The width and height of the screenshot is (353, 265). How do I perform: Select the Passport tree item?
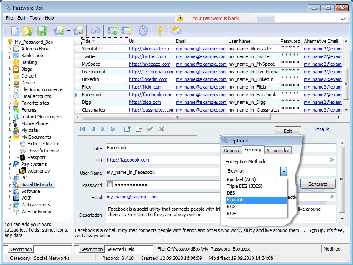pyautogui.click(x=36, y=157)
